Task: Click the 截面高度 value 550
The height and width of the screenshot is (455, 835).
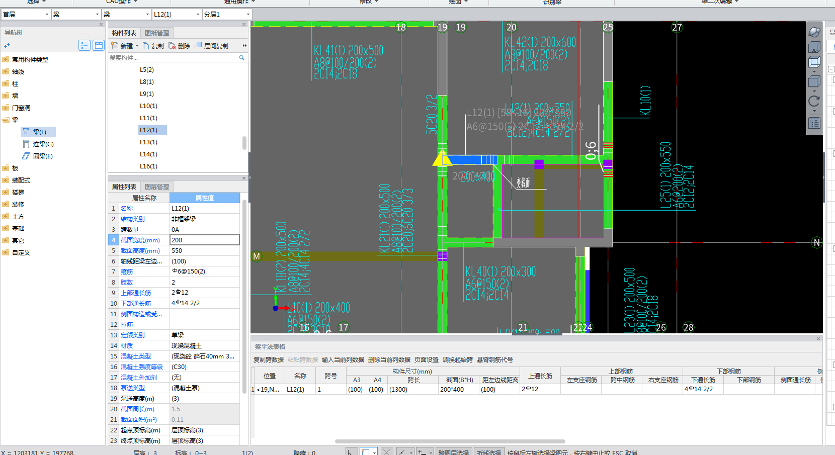Action: click(205, 250)
